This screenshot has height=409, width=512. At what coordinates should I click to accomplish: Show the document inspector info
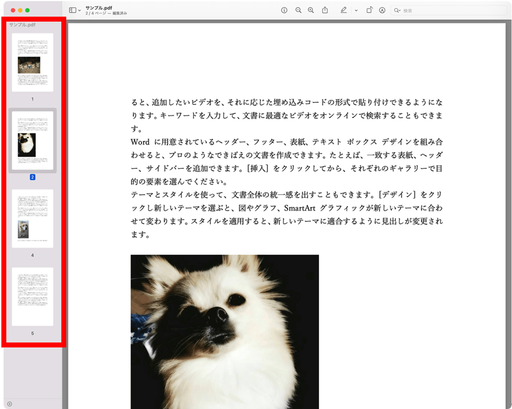point(284,10)
